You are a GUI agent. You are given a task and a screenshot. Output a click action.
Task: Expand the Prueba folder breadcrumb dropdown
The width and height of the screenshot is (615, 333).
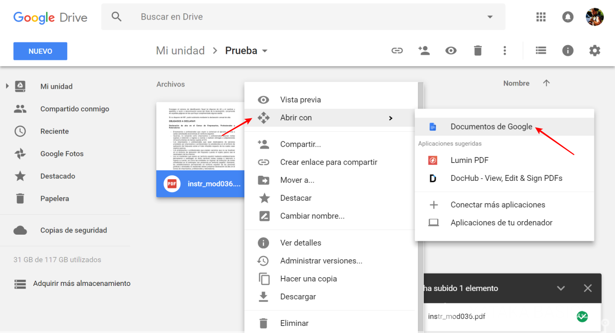coord(265,50)
